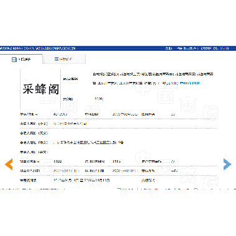Click the goods and services description text
236x236 pixels.
153,79
